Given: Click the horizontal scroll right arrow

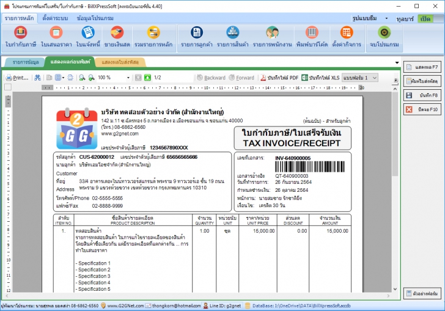Looking at the screenshot, I should pyautogui.click(x=388, y=296).
